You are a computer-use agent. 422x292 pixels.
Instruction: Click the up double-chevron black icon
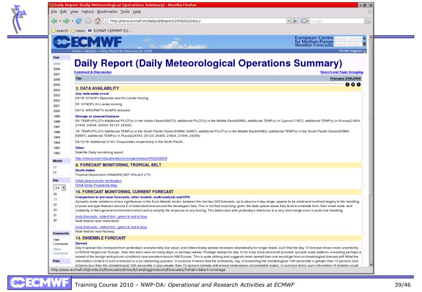[x=353, y=85]
